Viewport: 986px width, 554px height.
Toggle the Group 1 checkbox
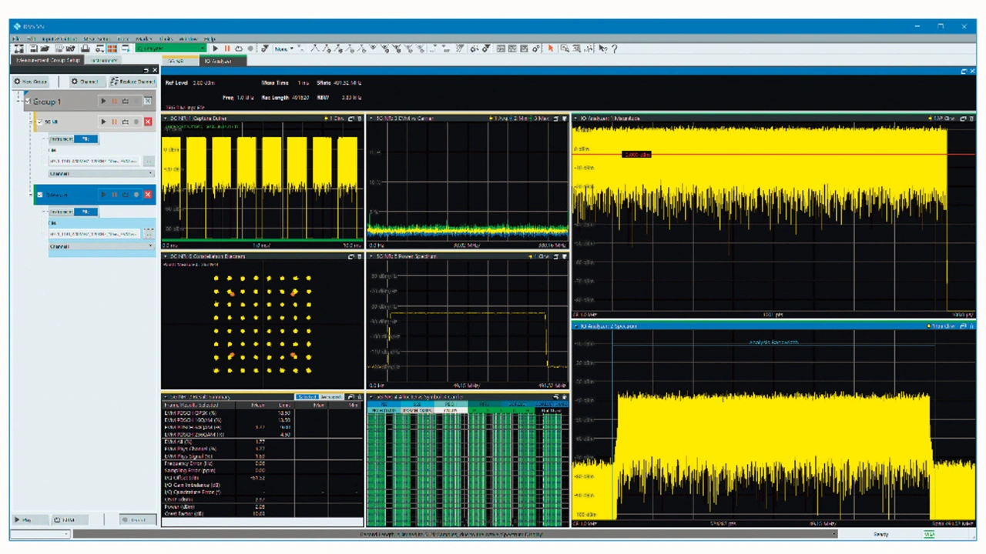pos(28,102)
